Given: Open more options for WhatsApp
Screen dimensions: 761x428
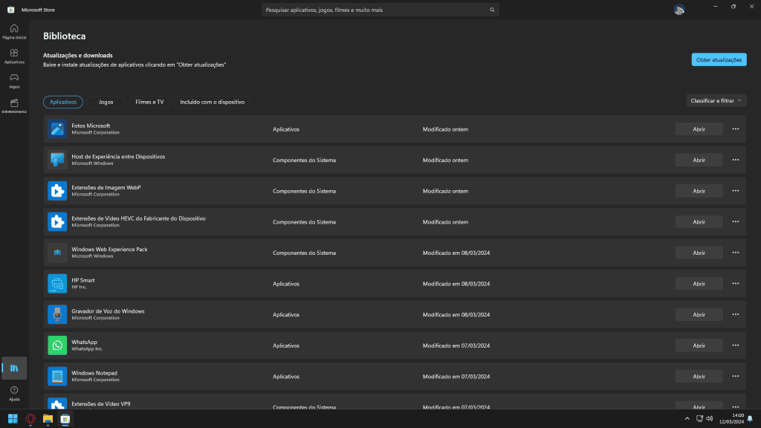Looking at the screenshot, I should (x=735, y=346).
